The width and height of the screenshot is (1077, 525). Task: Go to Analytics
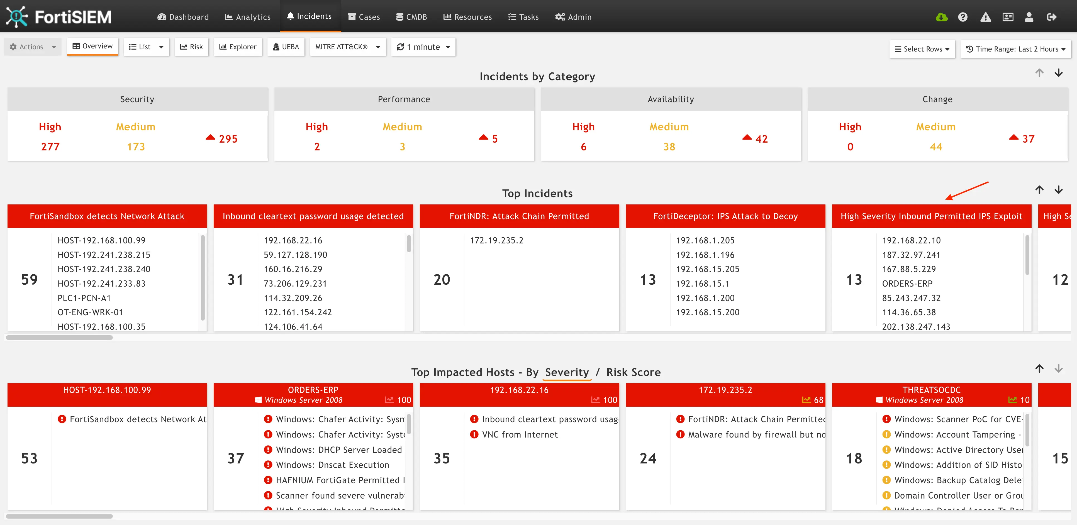point(247,17)
